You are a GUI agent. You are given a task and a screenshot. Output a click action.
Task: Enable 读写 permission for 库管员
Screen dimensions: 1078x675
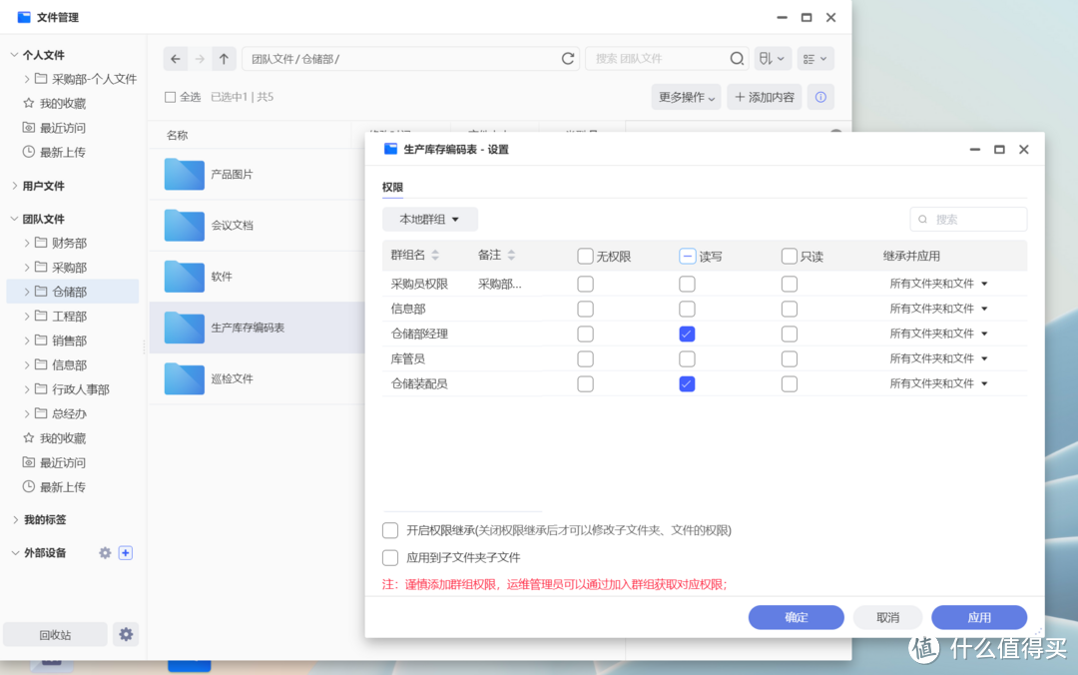687,357
